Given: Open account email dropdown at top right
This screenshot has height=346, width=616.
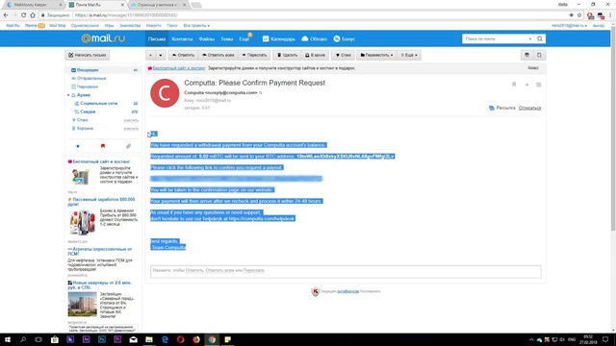Looking at the screenshot, I should point(569,26).
